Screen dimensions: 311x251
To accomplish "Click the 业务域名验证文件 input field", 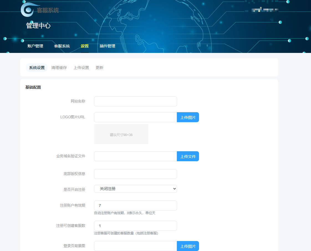I will click(135, 156).
